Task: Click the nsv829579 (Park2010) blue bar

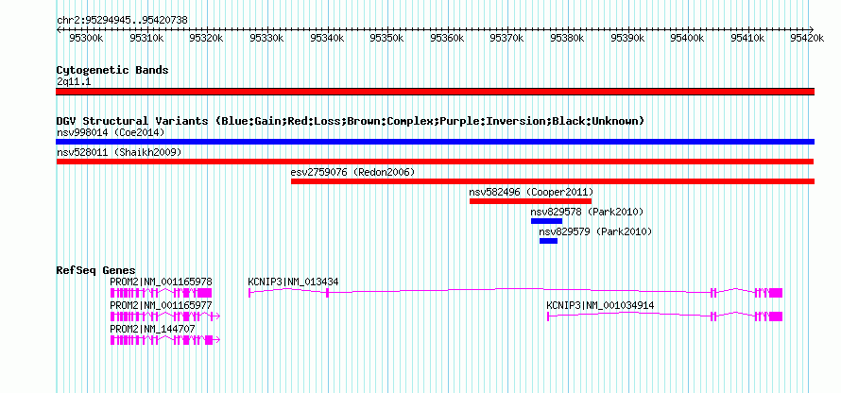Action: click(548, 241)
